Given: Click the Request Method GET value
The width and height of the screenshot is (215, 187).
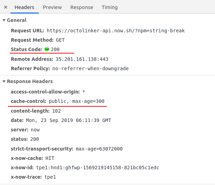Looking at the screenshot, I should tap(60, 40).
